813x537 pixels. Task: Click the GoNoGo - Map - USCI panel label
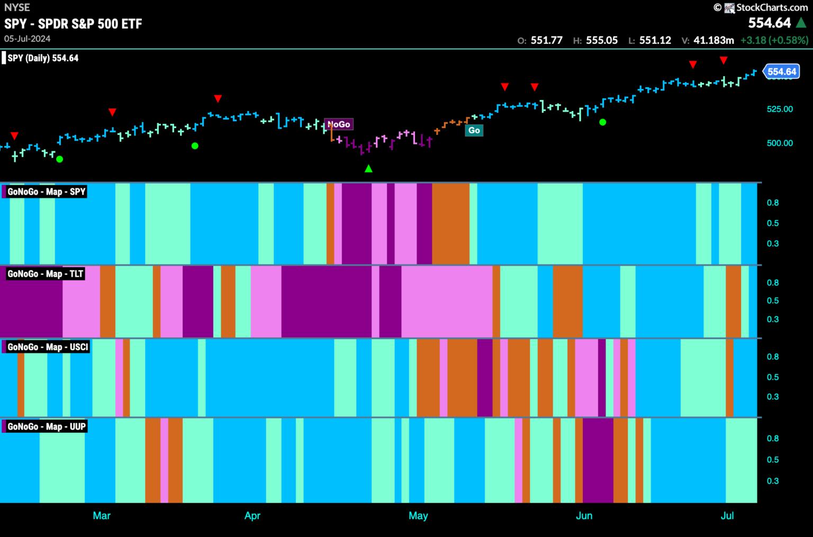point(48,347)
